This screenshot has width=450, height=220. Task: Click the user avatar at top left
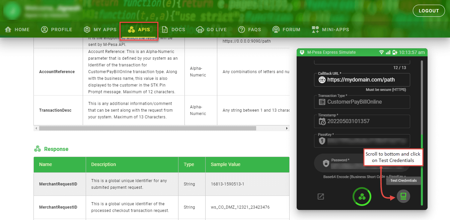[12, 11]
